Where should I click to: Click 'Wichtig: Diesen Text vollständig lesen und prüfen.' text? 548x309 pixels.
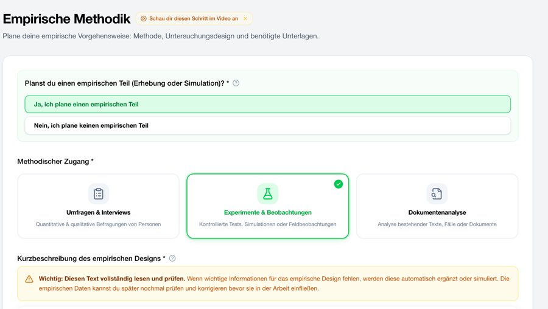[112, 279]
